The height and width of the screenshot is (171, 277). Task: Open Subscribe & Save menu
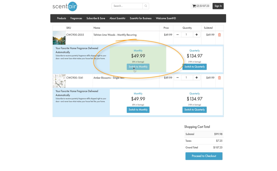(96, 18)
